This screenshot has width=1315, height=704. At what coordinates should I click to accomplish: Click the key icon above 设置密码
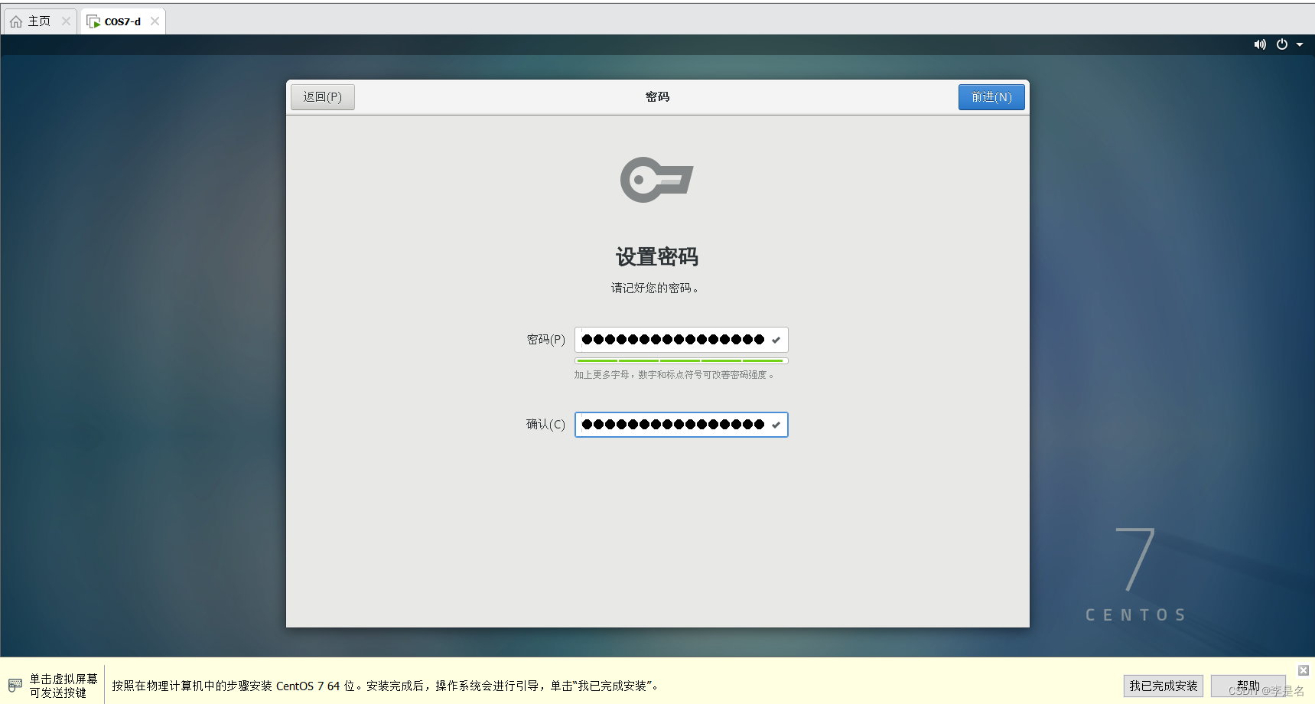[x=656, y=180]
